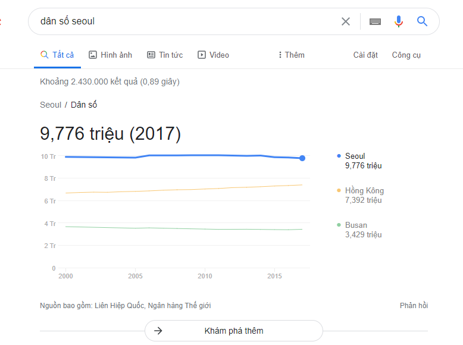This screenshot has width=463, height=345.
Task: Switch to the 'Hình ảnh' tab
Action: pyautogui.click(x=111, y=55)
